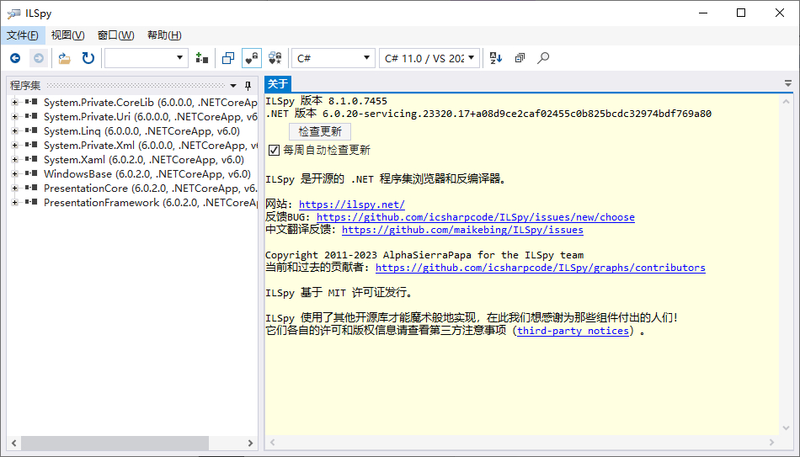Click the assembly list horizontal scrollbar
Screen dimensions: 800x457
pyautogui.click(x=115, y=443)
